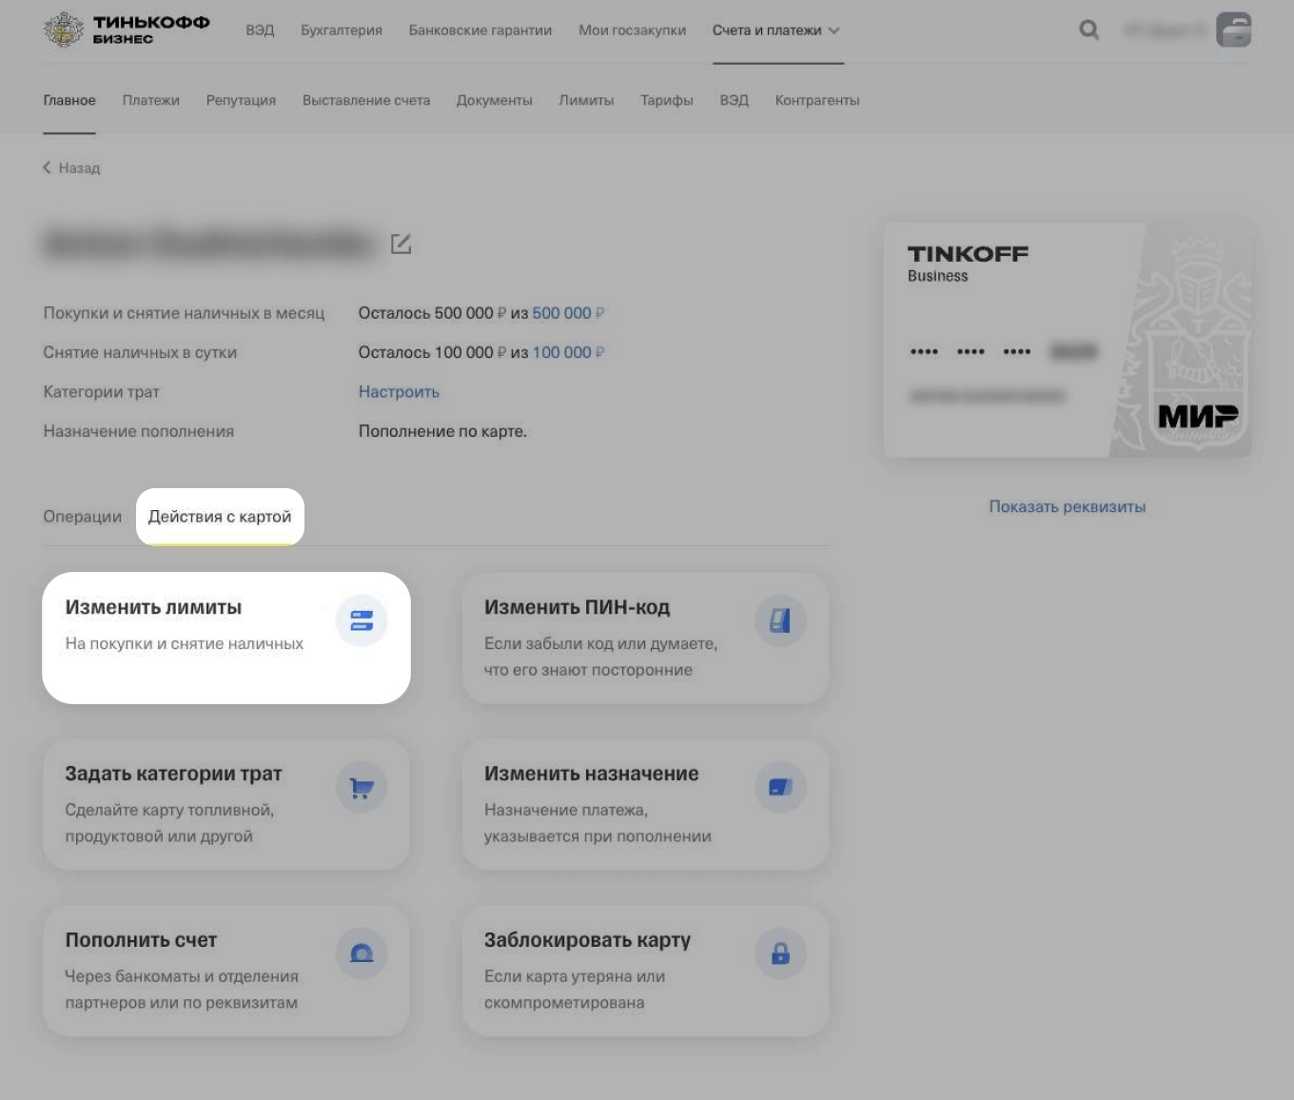Click the Показать реквизиты link
The width and height of the screenshot is (1294, 1100).
[1067, 506]
